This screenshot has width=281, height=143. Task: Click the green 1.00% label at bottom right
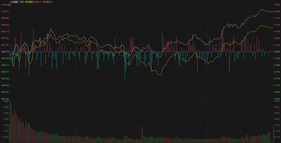276,99
